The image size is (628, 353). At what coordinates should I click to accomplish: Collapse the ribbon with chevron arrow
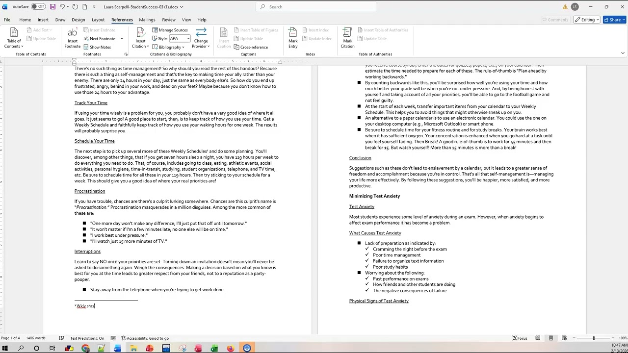coord(623,53)
